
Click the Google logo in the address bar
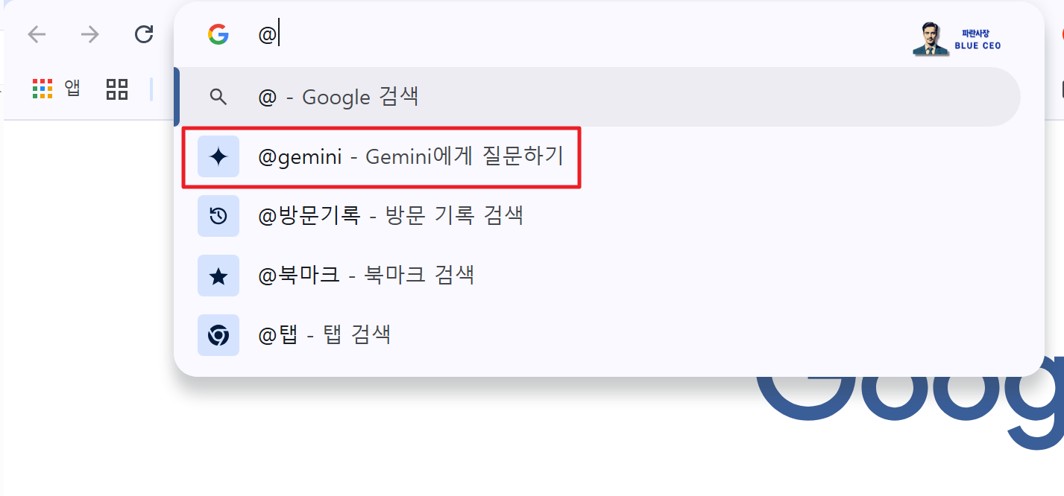(219, 34)
